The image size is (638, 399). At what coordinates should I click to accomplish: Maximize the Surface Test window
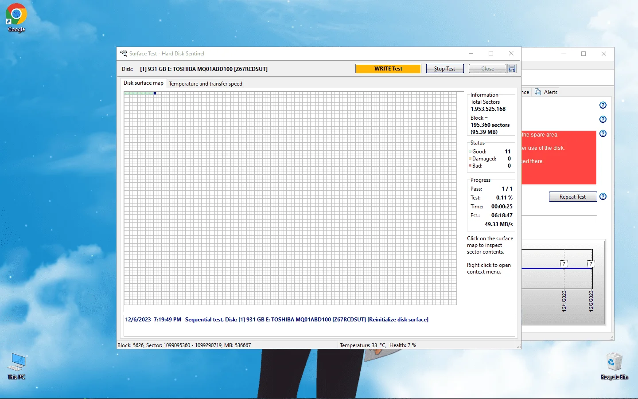(491, 53)
